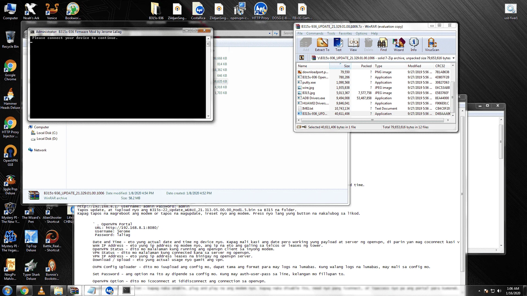Click the Find binoculars icon in WinRAR
The image size is (527, 296).
[383, 45]
